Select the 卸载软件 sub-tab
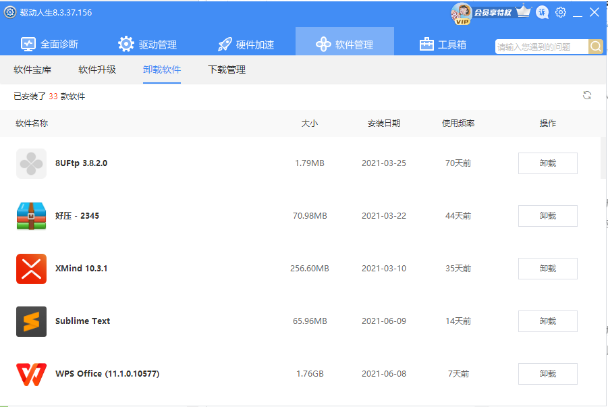 coord(162,70)
